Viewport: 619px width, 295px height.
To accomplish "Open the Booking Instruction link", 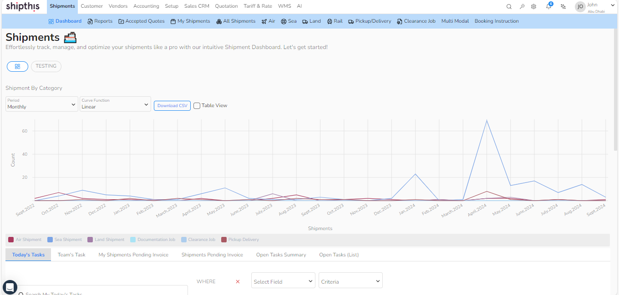I will point(497,21).
